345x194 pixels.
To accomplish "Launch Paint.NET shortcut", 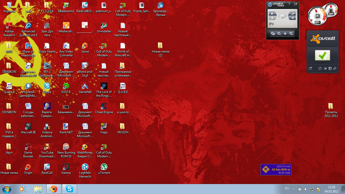I will tap(66, 129).
